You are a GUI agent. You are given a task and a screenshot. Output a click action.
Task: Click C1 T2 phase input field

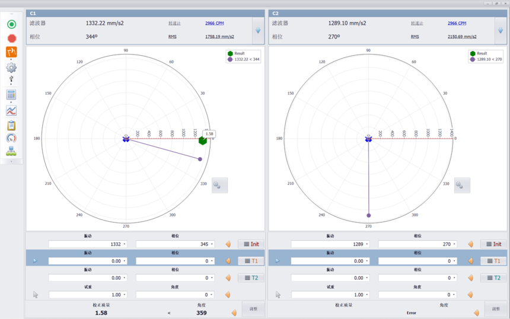point(176,278)
